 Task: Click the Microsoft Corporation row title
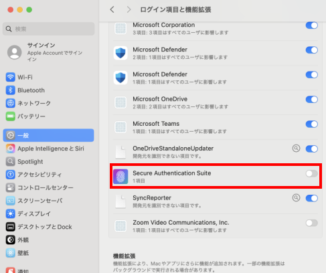tap(163, 25)
